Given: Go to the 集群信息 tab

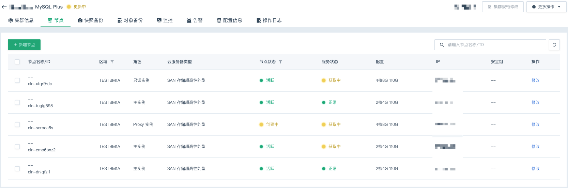Looking at the screenshot, I should 21,20.
